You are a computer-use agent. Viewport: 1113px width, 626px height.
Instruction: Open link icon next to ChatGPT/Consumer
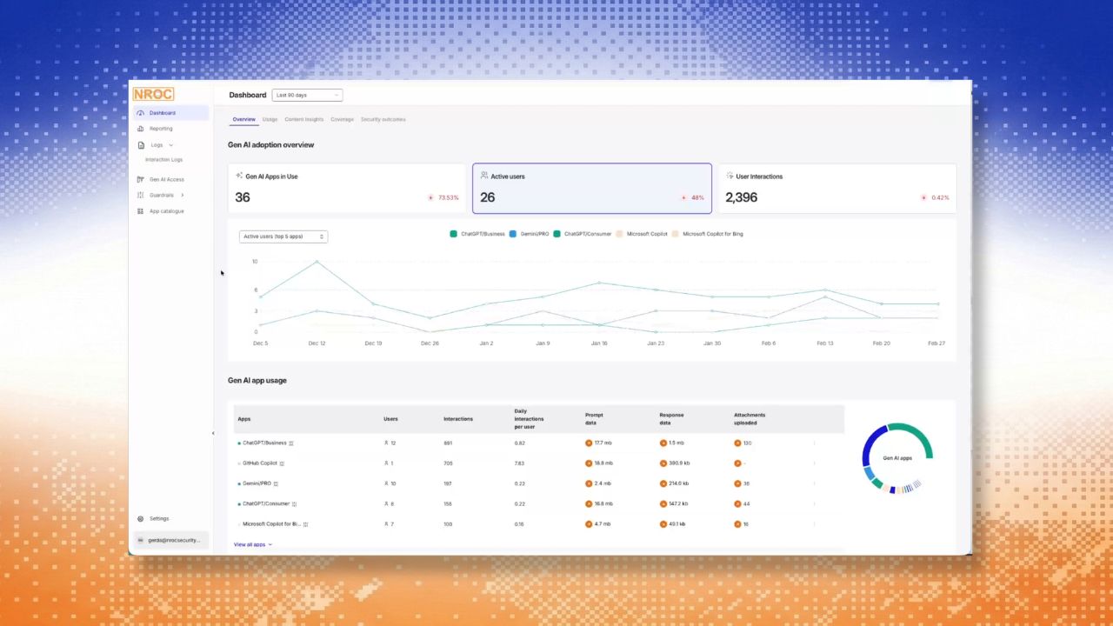tap(295, 504)
